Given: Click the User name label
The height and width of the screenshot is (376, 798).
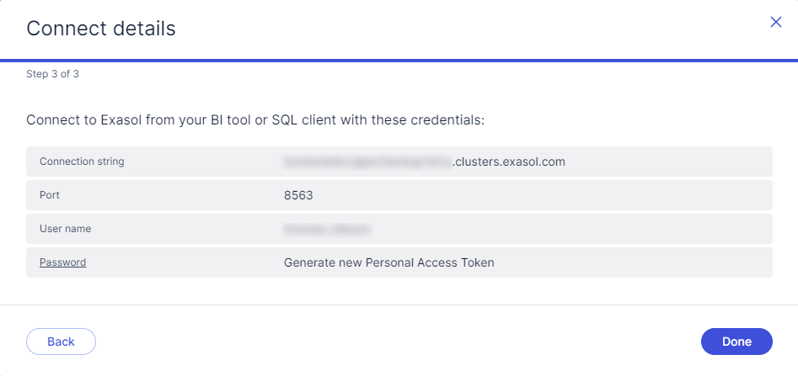Looking at the screenshot, I should click(x=65, y=229).
